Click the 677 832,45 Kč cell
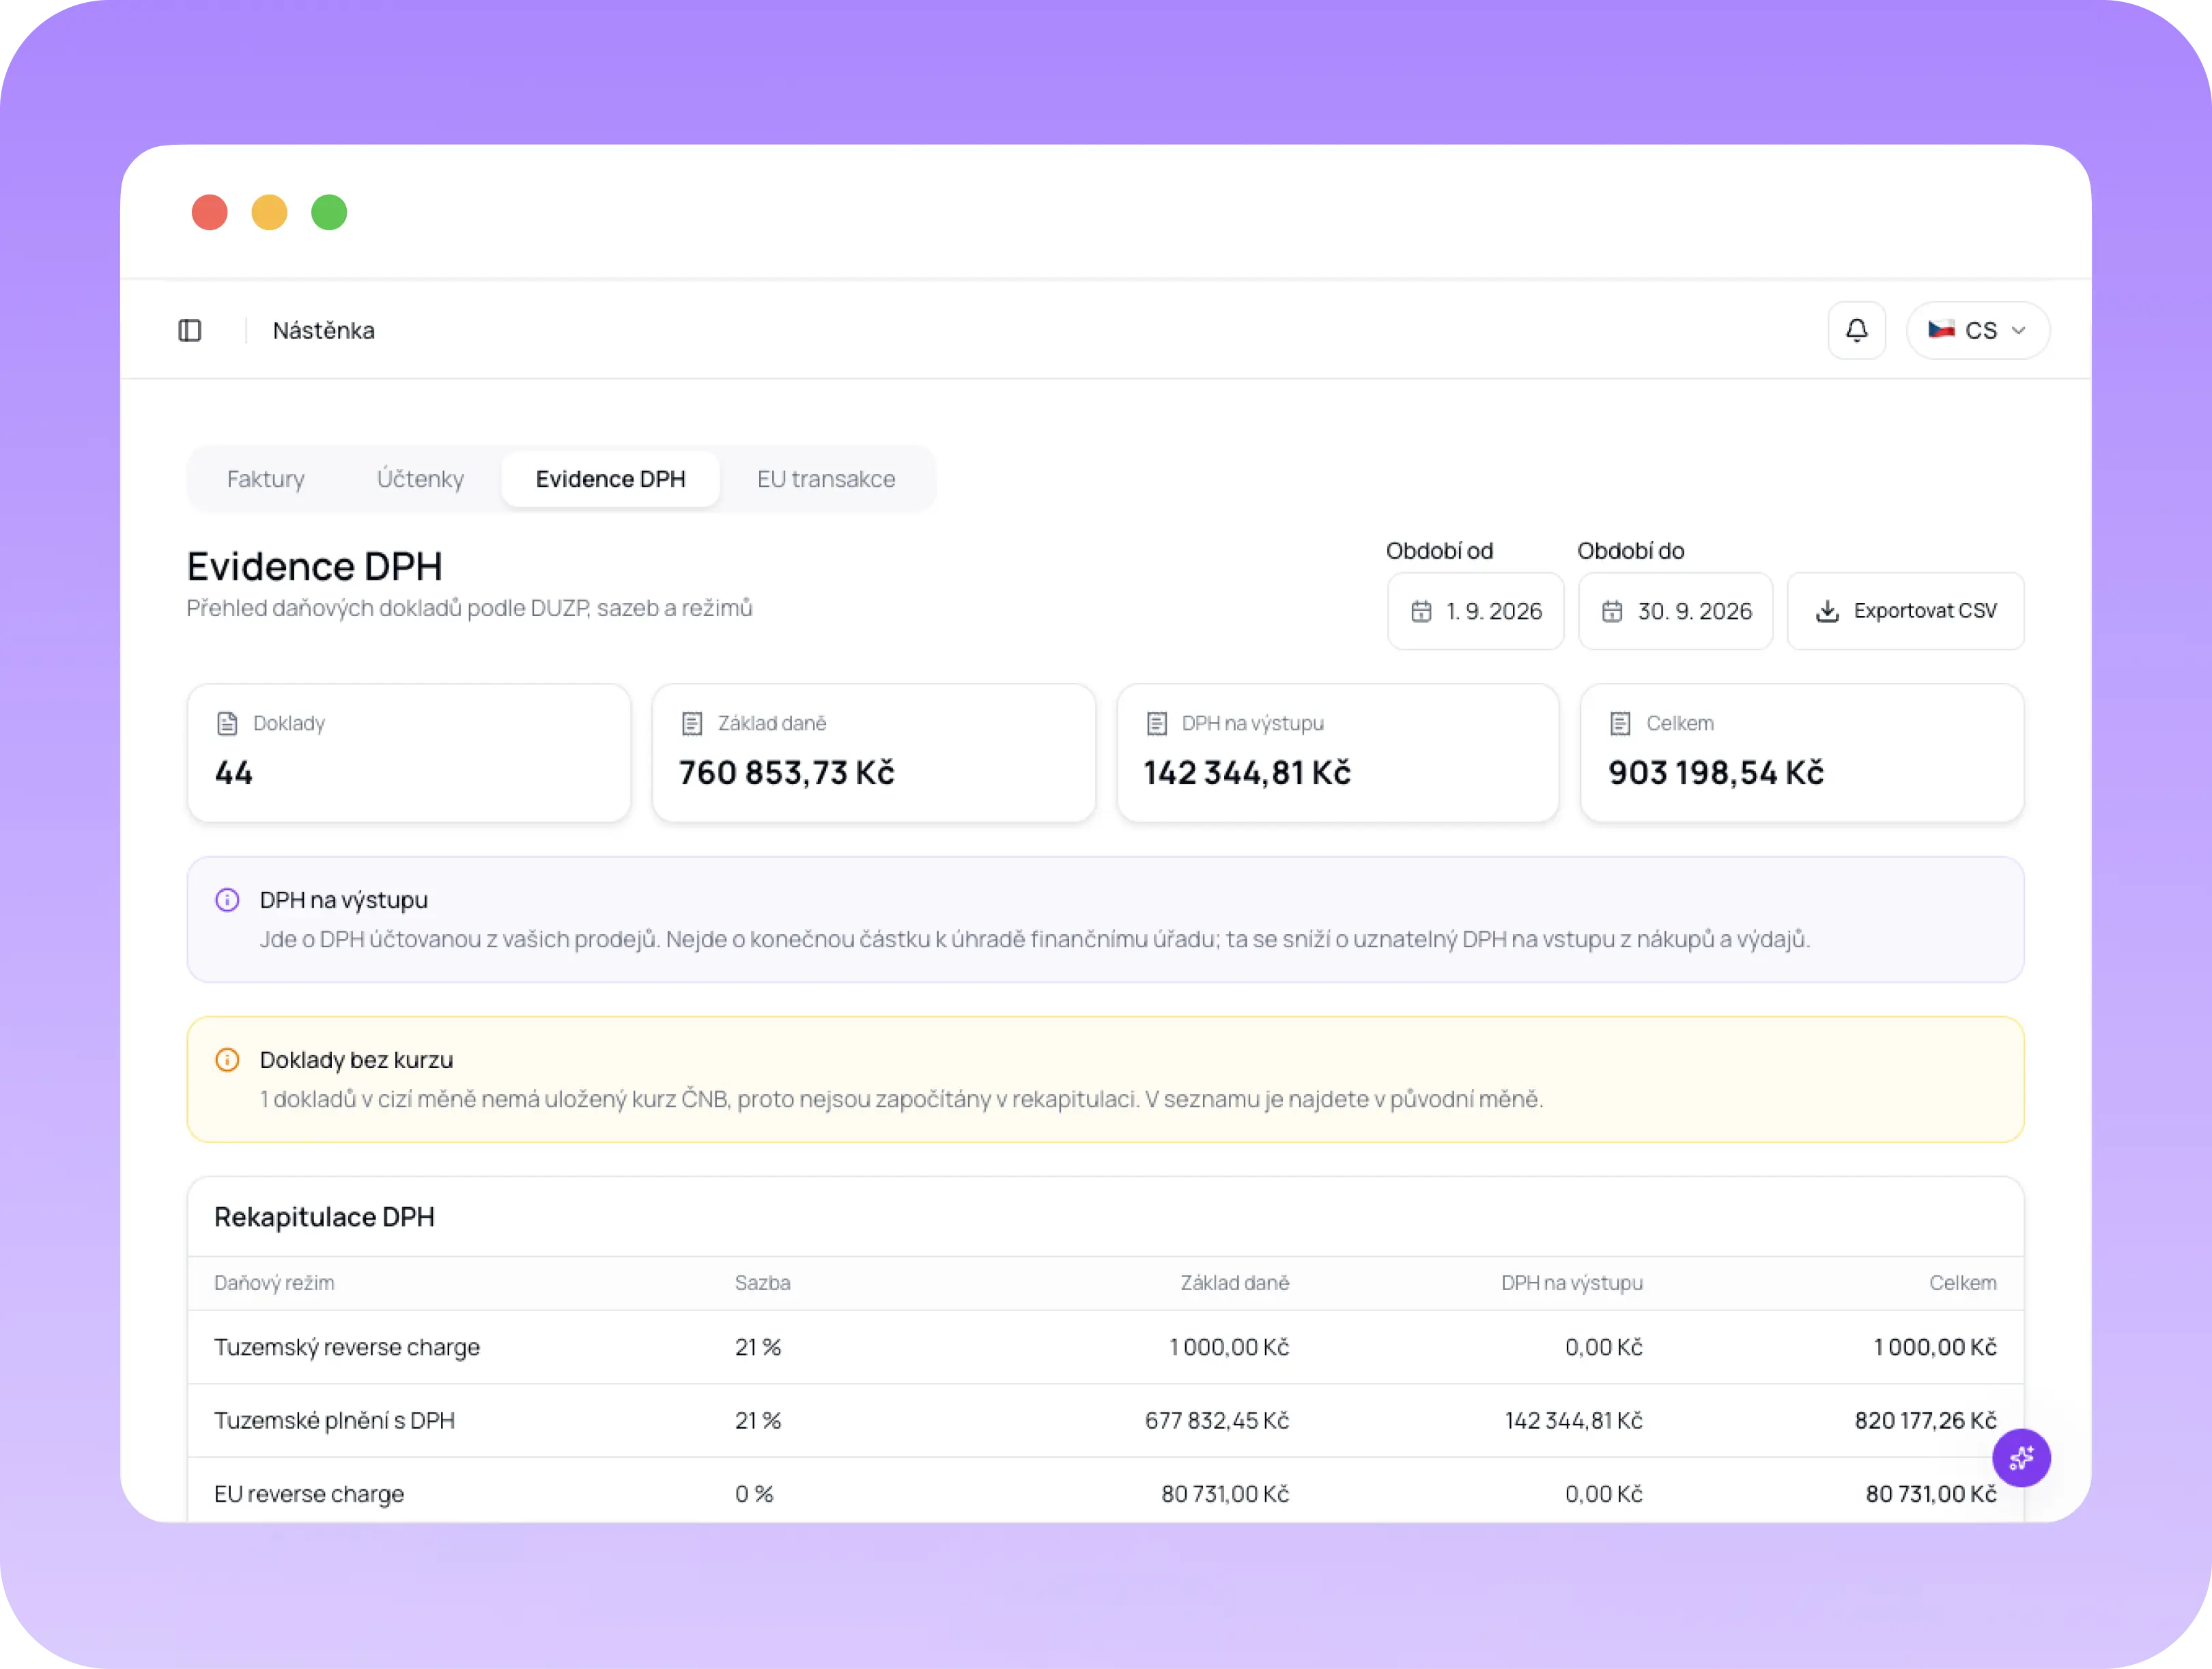Viewport: 2212px width, 1669px height. click(x=1217, y=1420)
